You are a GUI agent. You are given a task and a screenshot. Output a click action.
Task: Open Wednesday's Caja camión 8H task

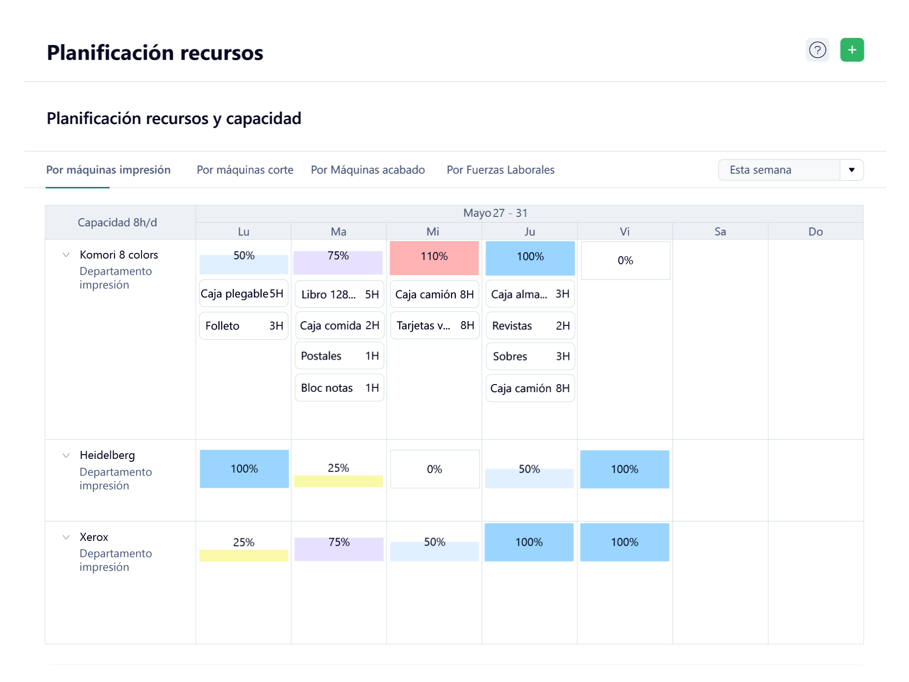(435, 294)
